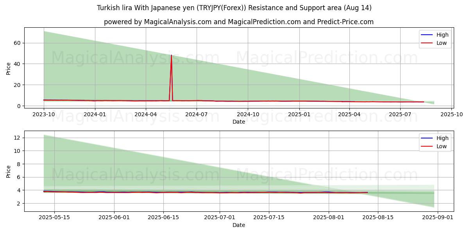The height and width of the screenshot is (234, 469).
Task: Click the '2024-04' date tick label
Action: (146, 114)
